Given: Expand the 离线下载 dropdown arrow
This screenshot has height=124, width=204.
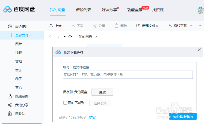Looking at the screenshot, I should pos(191,26).
